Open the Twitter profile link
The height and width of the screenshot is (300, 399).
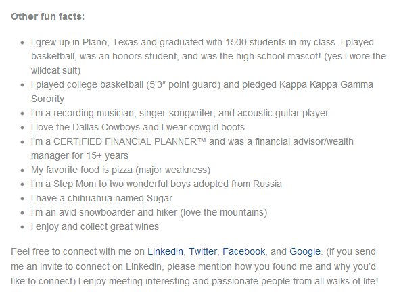tap(203, 251)
